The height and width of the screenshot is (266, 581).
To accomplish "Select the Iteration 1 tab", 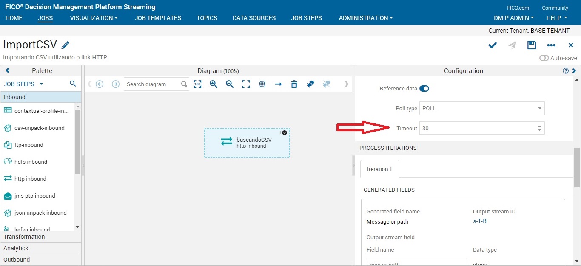I will point(379,169).
